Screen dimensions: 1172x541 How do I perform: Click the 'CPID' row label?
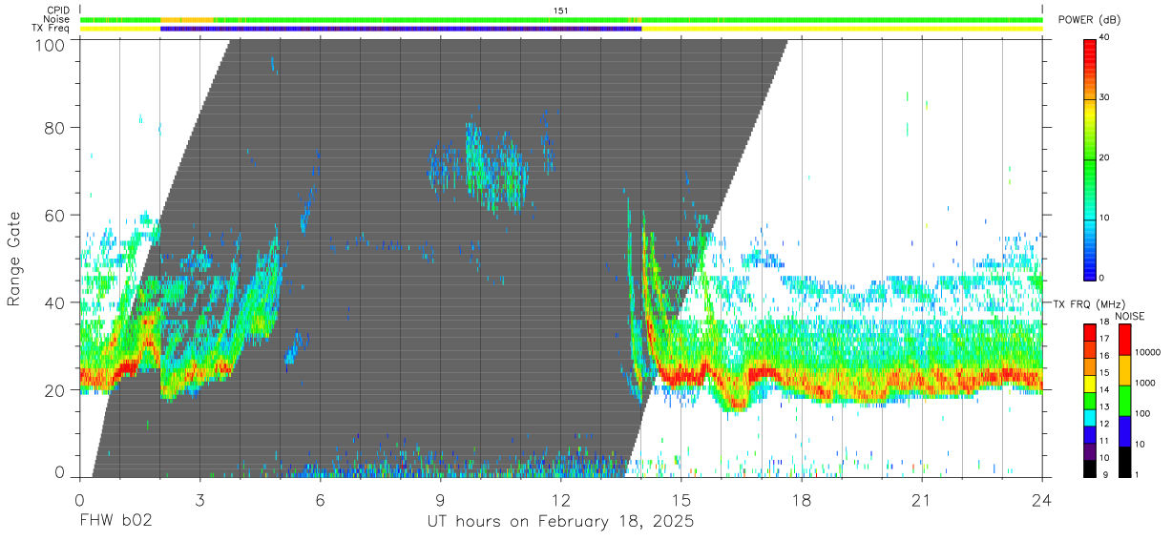pos(59,10)
